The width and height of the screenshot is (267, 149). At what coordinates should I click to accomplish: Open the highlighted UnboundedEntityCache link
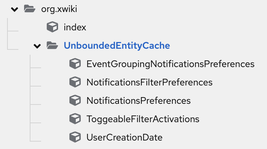[117, 46]
